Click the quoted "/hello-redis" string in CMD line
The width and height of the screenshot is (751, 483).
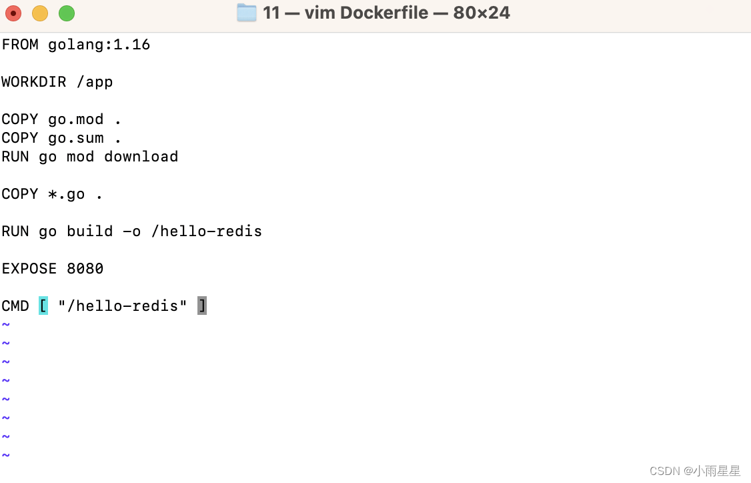tap(122, 306)
